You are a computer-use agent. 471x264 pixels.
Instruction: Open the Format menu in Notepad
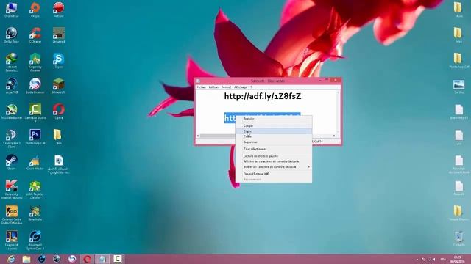[226, 87]
